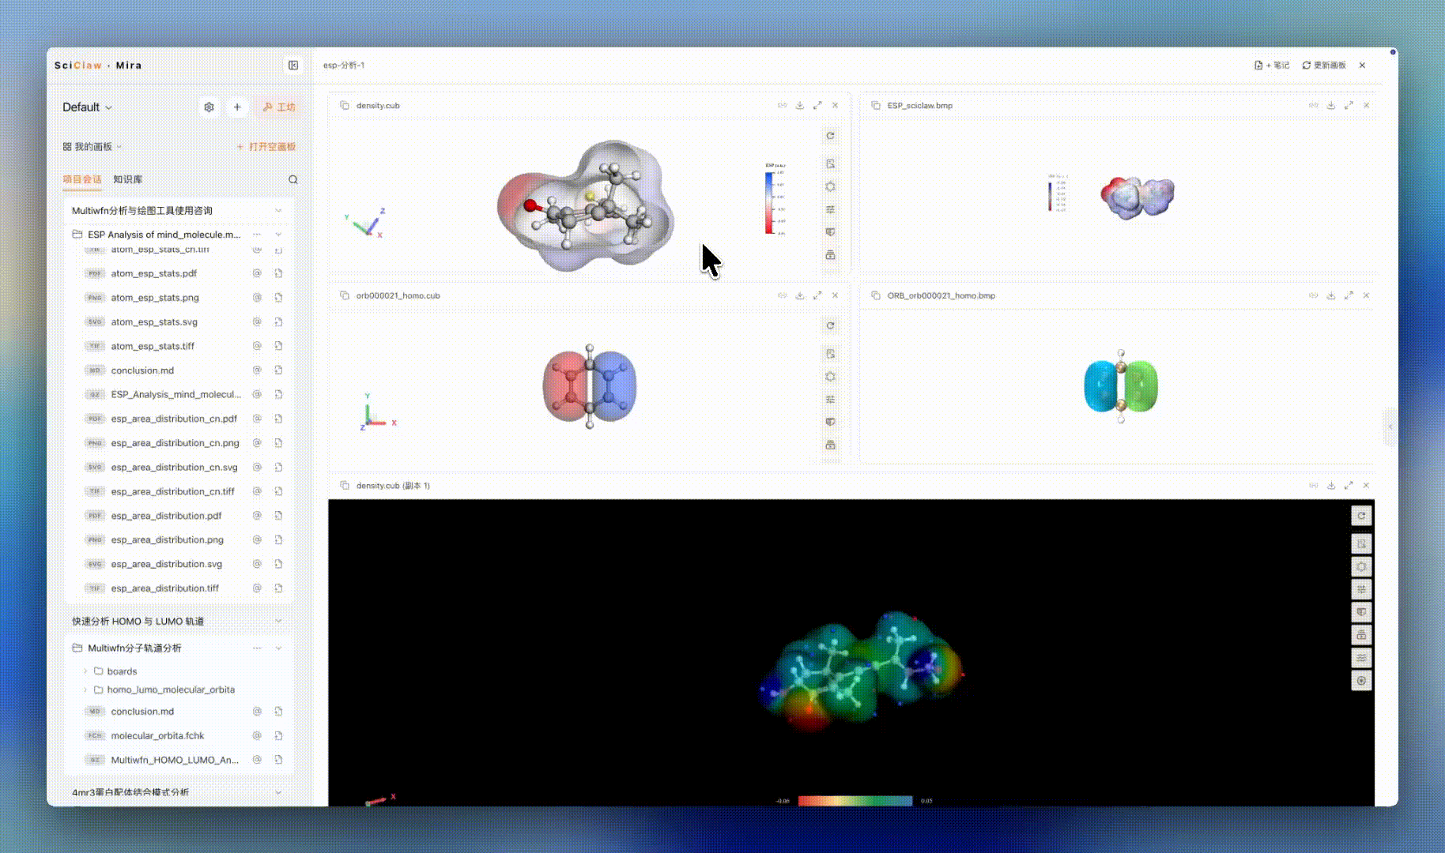The width and height of the screenshot is (1445, 853).
Task: Reset view in density.cub viewer
Action: point(830,136)
